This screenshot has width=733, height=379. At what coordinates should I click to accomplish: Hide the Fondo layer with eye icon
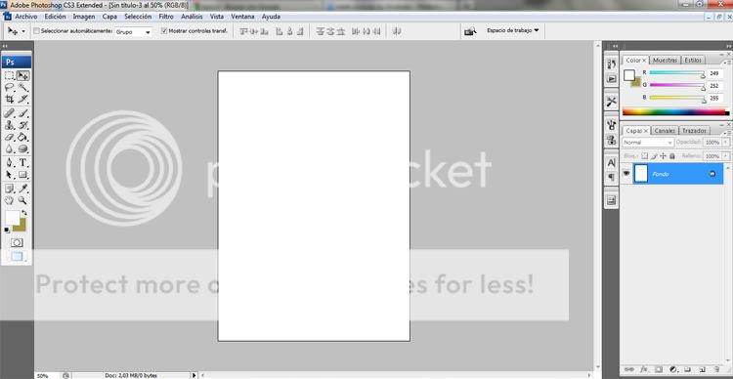click(x=626, y=173)
